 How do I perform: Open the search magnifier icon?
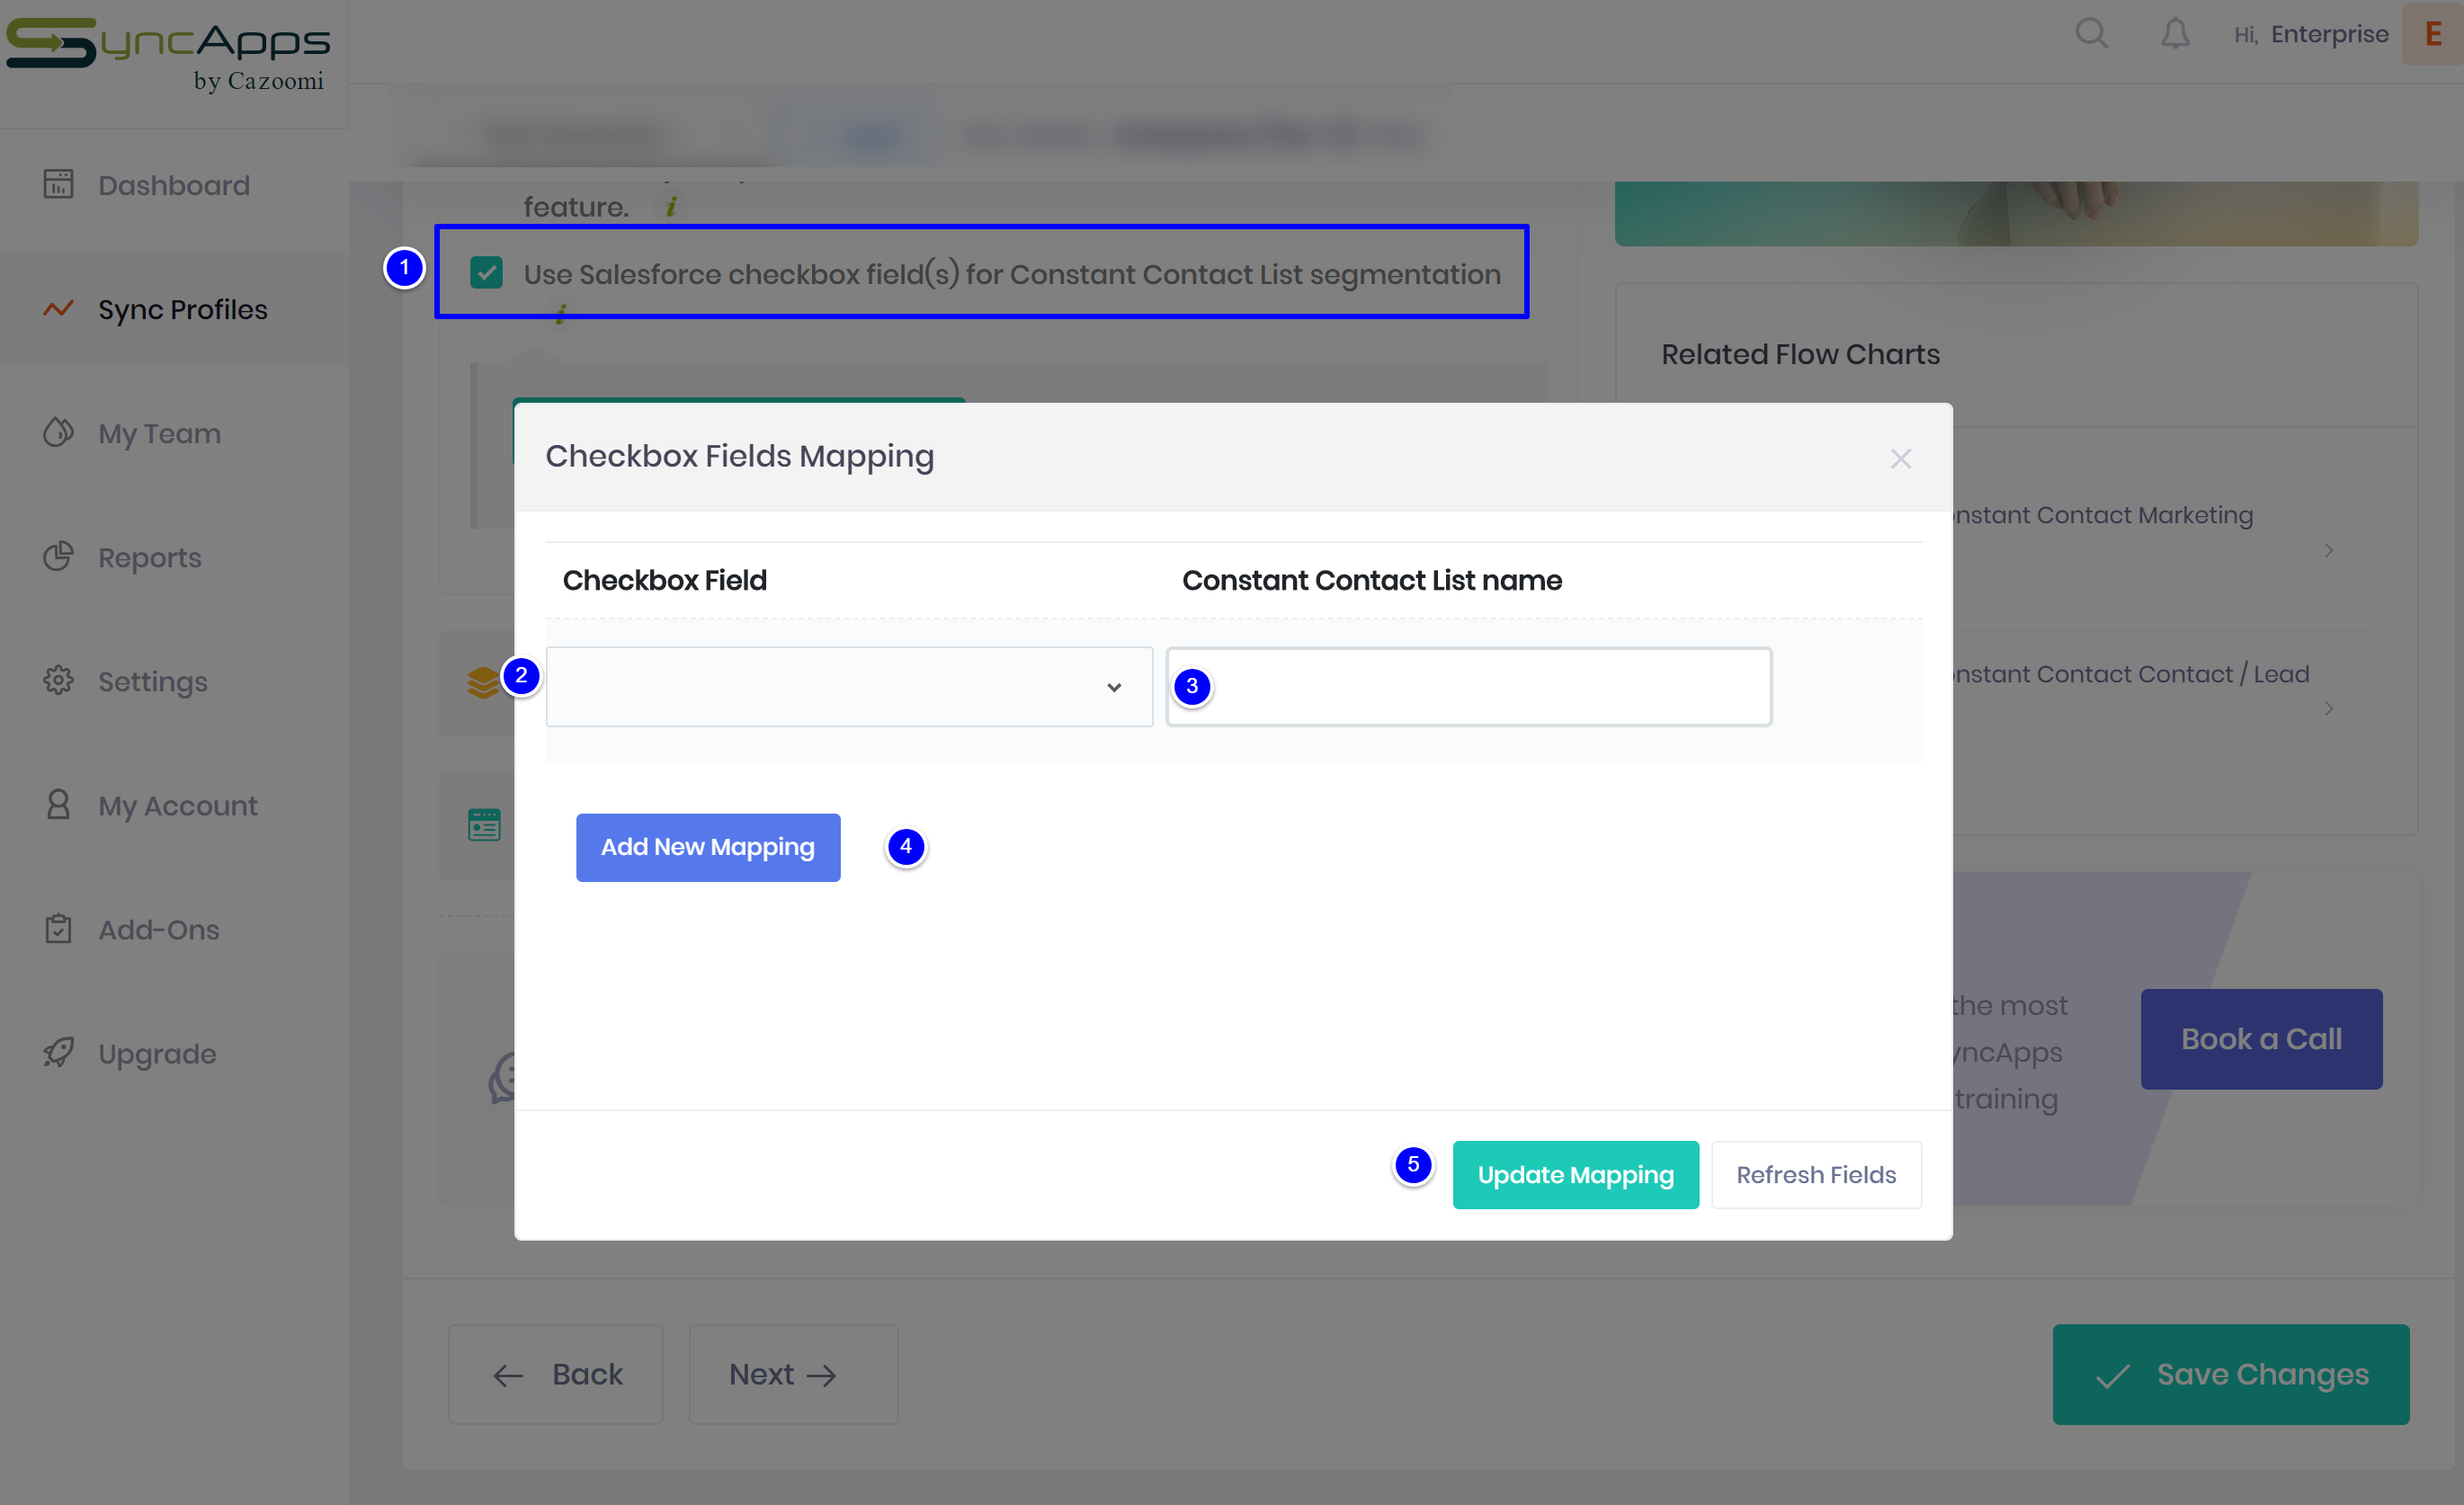(x=2091, y=34)
